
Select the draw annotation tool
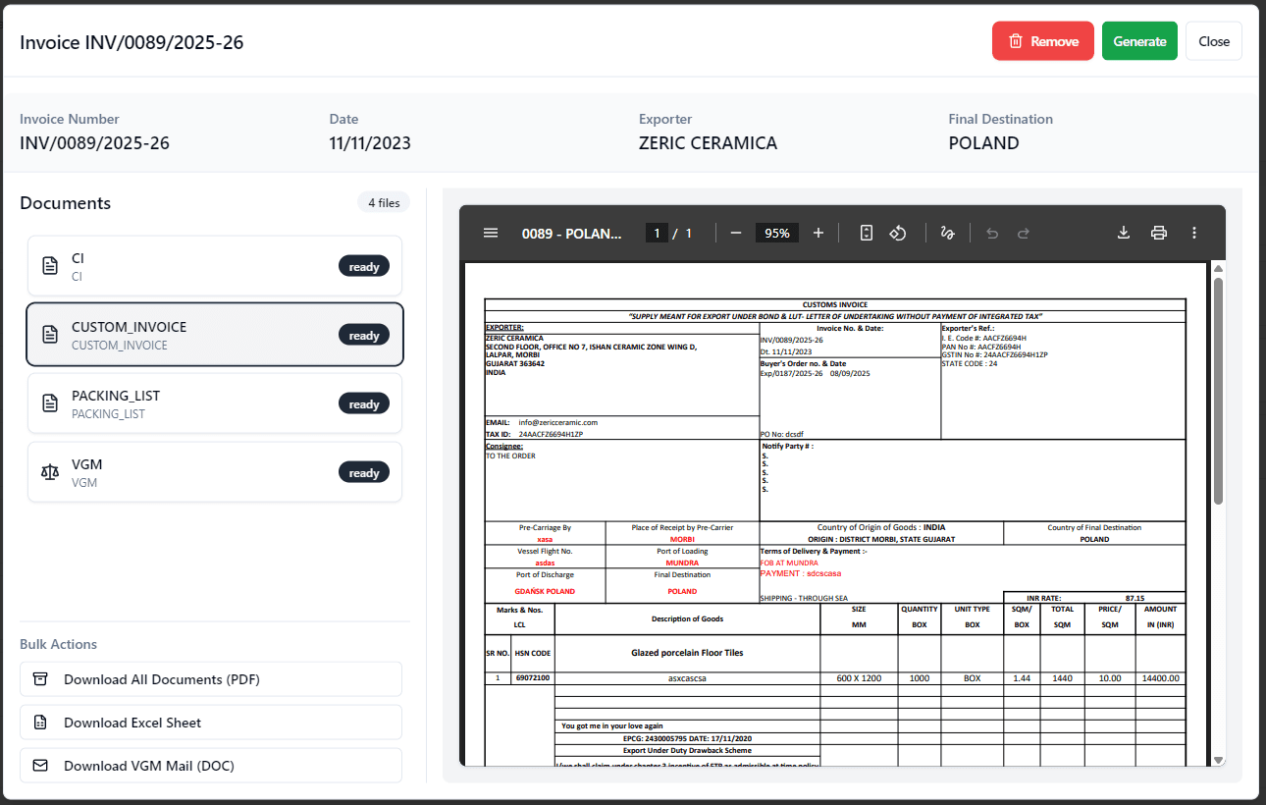coord(948,233)
